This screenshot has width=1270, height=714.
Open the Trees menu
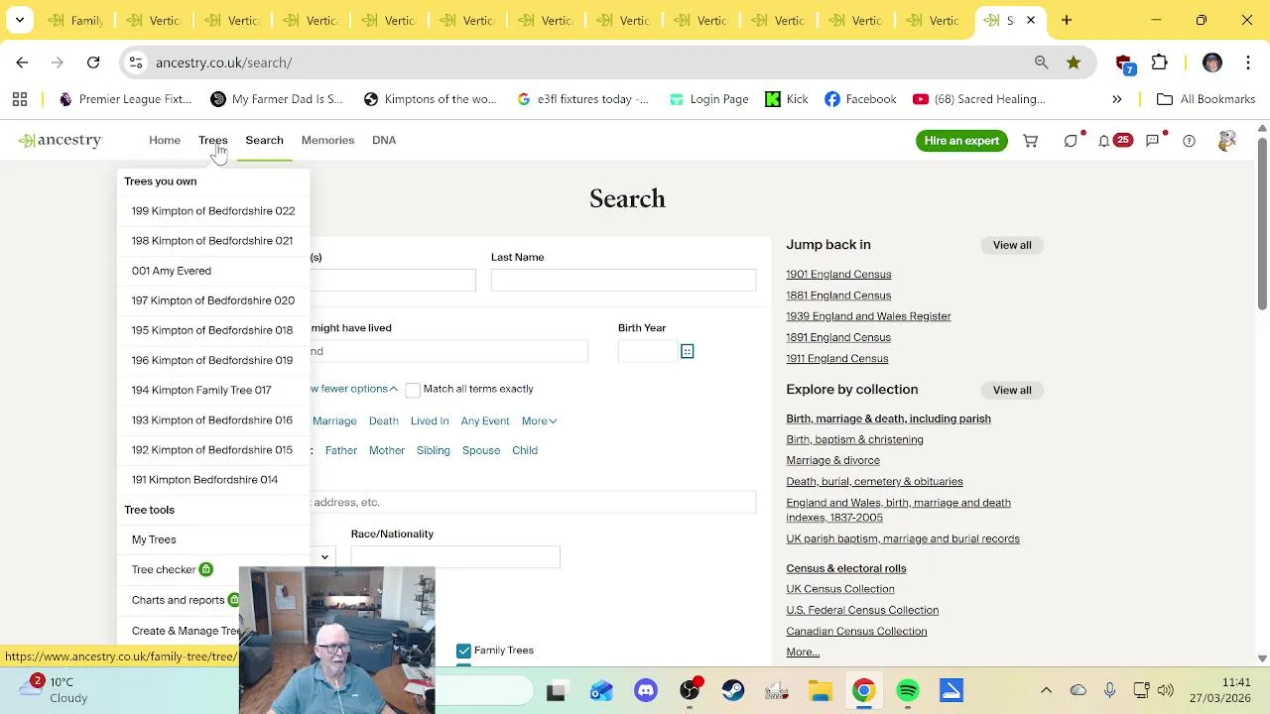pyautogui.click(x=212, y=140)
